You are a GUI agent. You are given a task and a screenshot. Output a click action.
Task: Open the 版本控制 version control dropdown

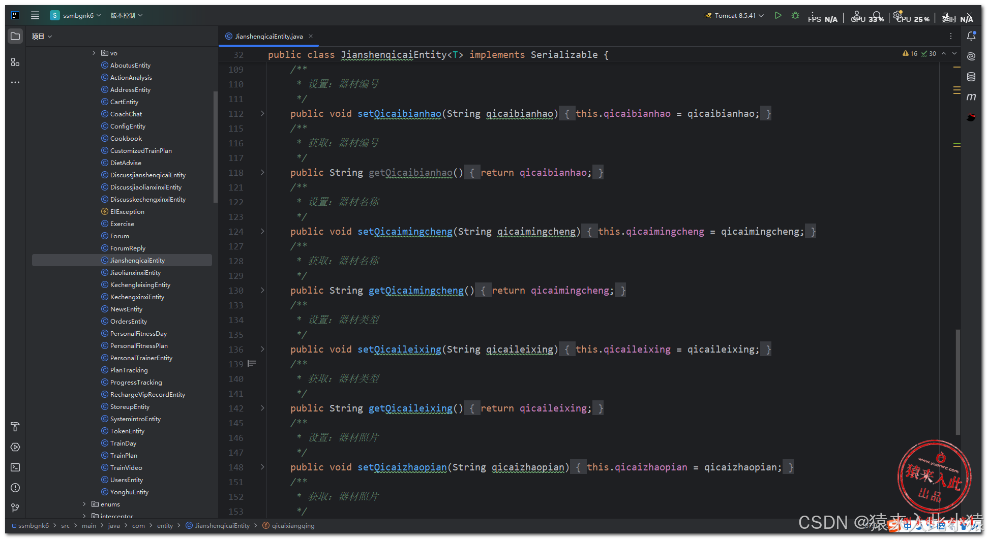click(127, 15)
